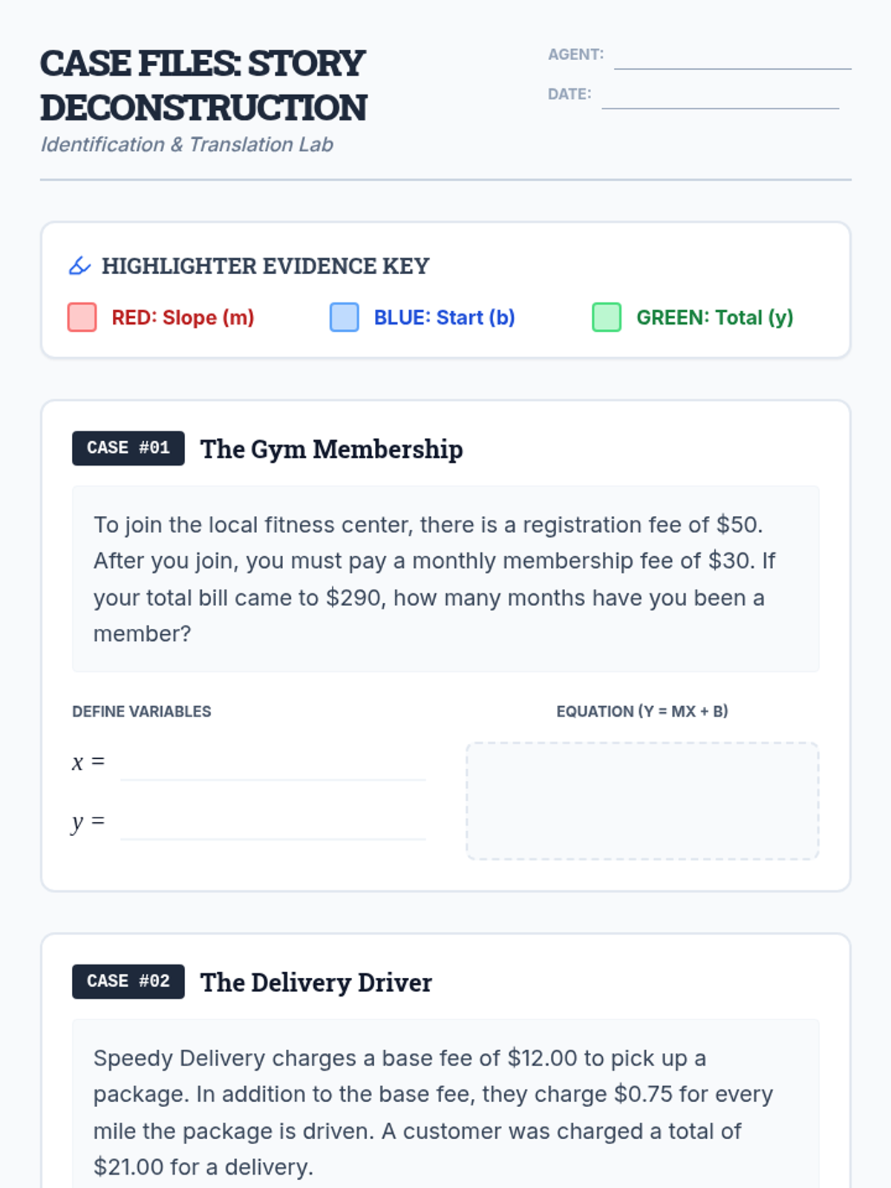Click the CASE #01 badge
Viewport: 891px width, 1188px height.
point(128,448)
